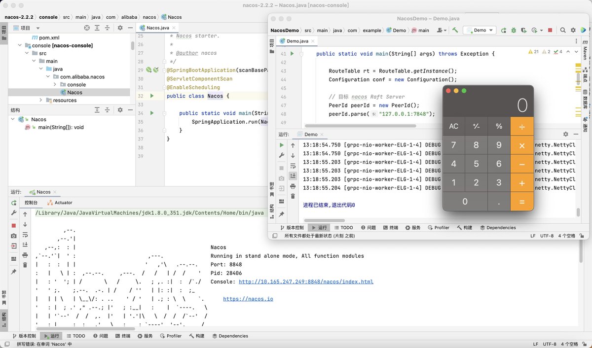
Task: Select opened file target icon in project panel
Action: click(87, 28)
